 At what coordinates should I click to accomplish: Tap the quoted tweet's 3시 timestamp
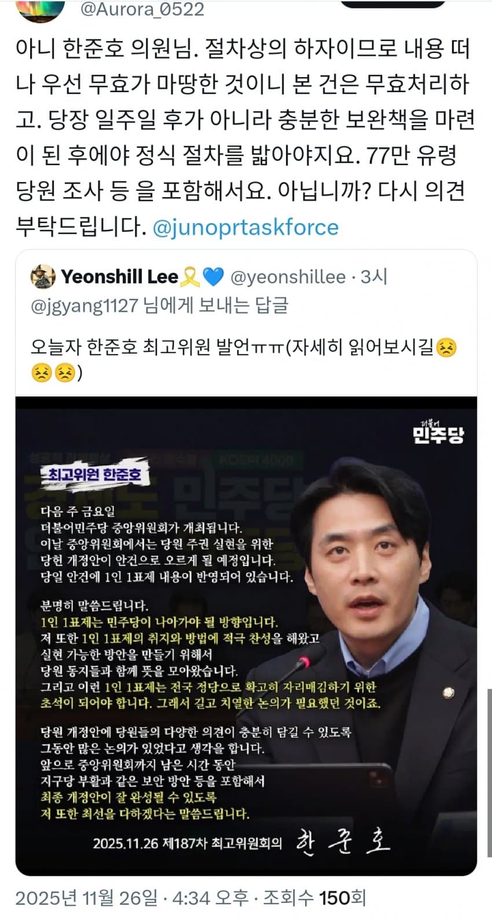pos(373,277)
